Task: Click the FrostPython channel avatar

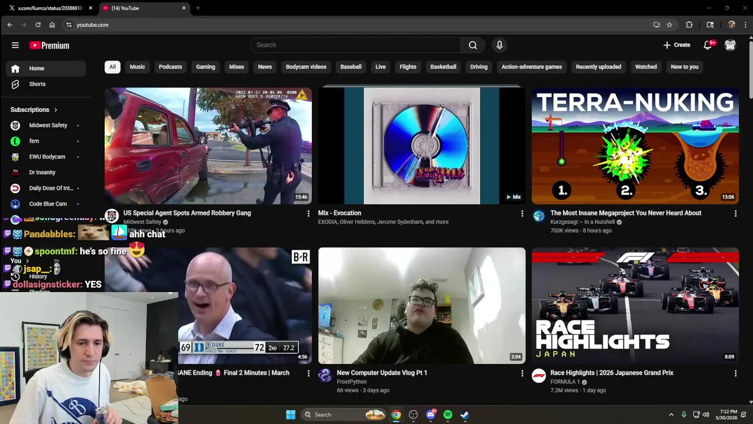Action: (325, 376)
